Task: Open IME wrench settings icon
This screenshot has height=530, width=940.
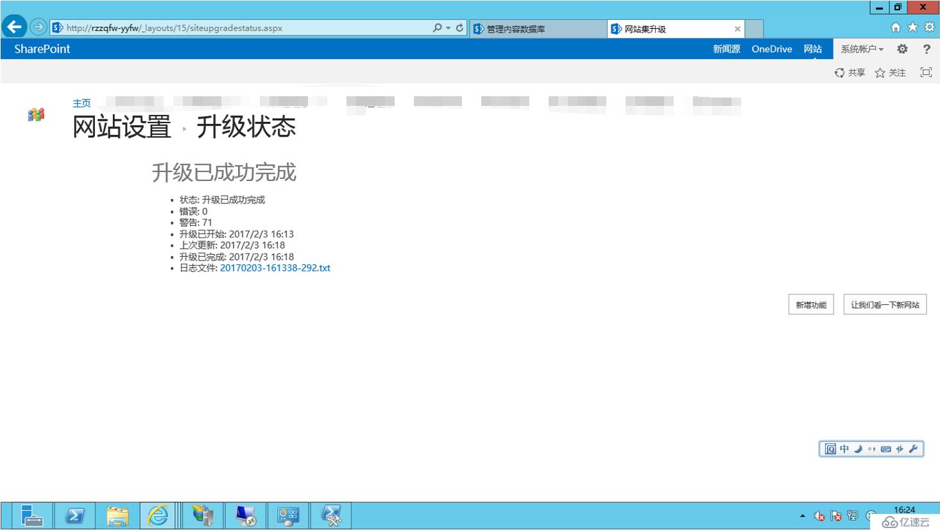Action: coord(913,449)
